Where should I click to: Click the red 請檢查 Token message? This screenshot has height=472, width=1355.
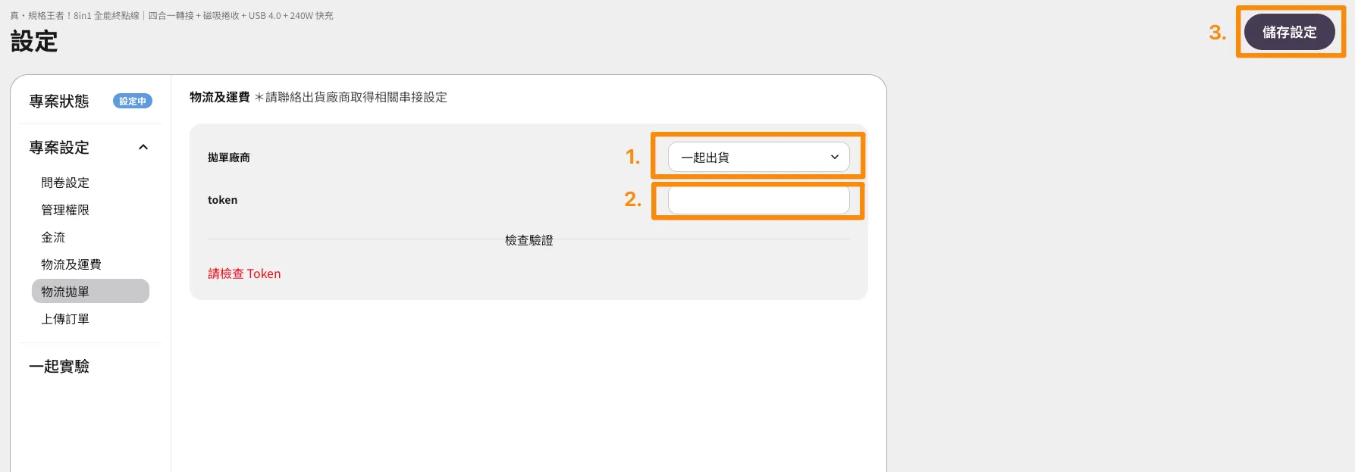[x=244, y=274]
